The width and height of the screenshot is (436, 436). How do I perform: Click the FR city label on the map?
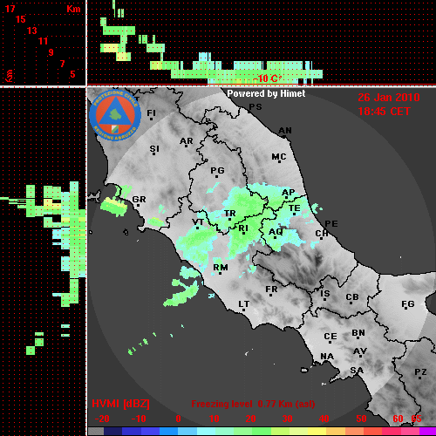pyautogui.click(x=271, y=290)
